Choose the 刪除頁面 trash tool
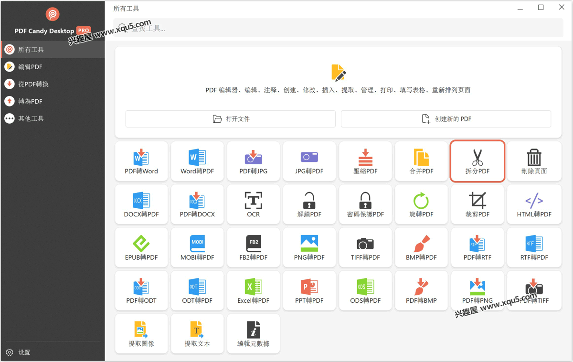 534,161
